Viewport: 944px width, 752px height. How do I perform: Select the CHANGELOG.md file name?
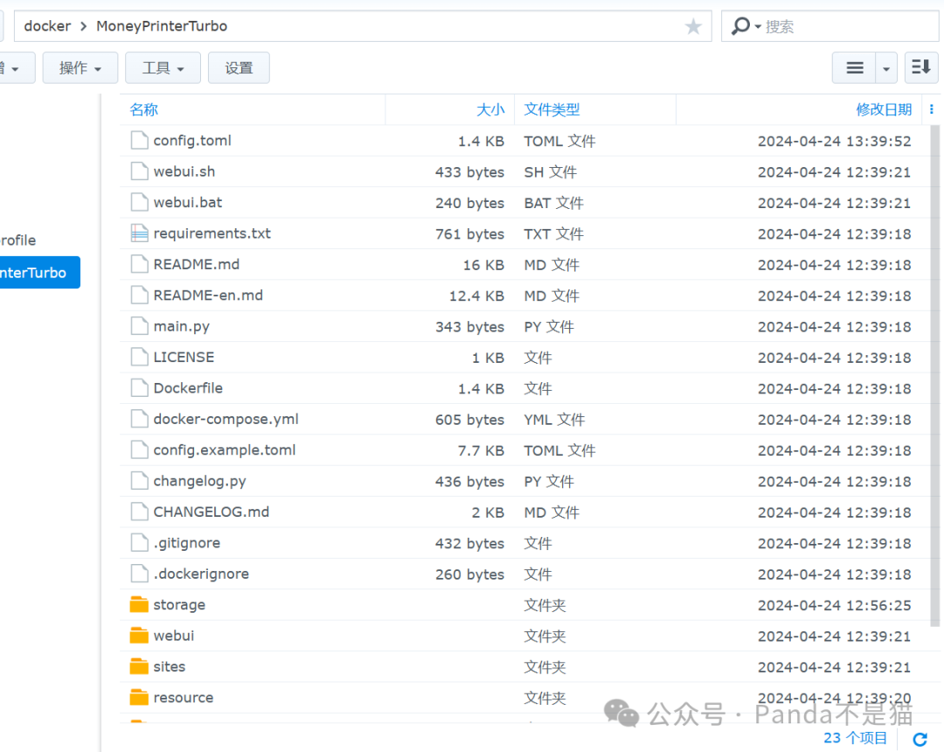212,512
